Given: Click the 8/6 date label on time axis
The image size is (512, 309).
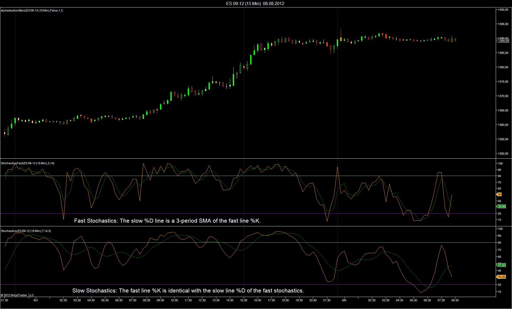Looking at the screenshot, I should pos(344,300).
